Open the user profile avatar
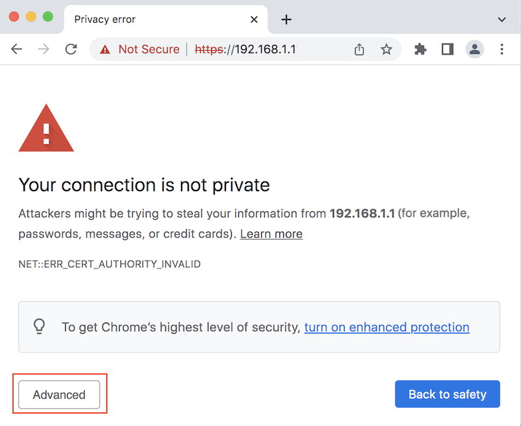 475,49
